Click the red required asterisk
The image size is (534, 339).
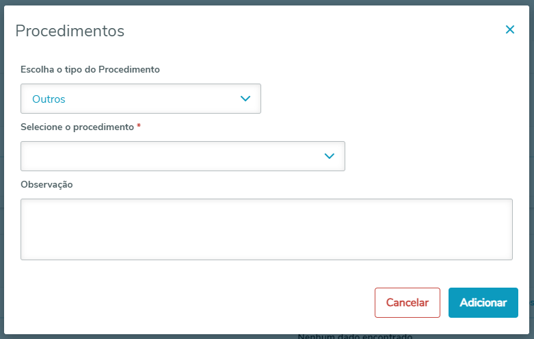pyautogui.click(x=139, y=127)
